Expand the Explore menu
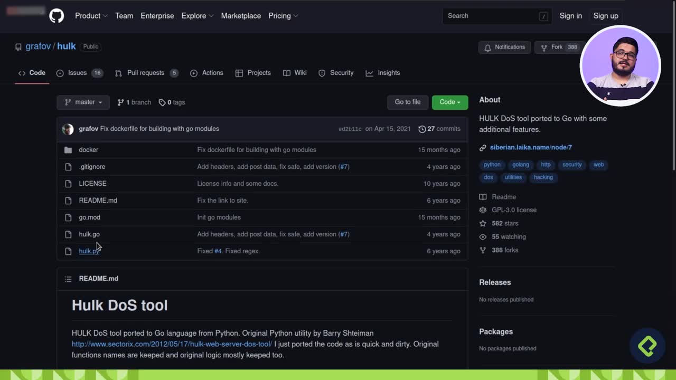676x380 pixels. (x=197, y=16)
